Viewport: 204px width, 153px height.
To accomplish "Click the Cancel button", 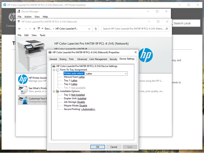I will [114, 147].
